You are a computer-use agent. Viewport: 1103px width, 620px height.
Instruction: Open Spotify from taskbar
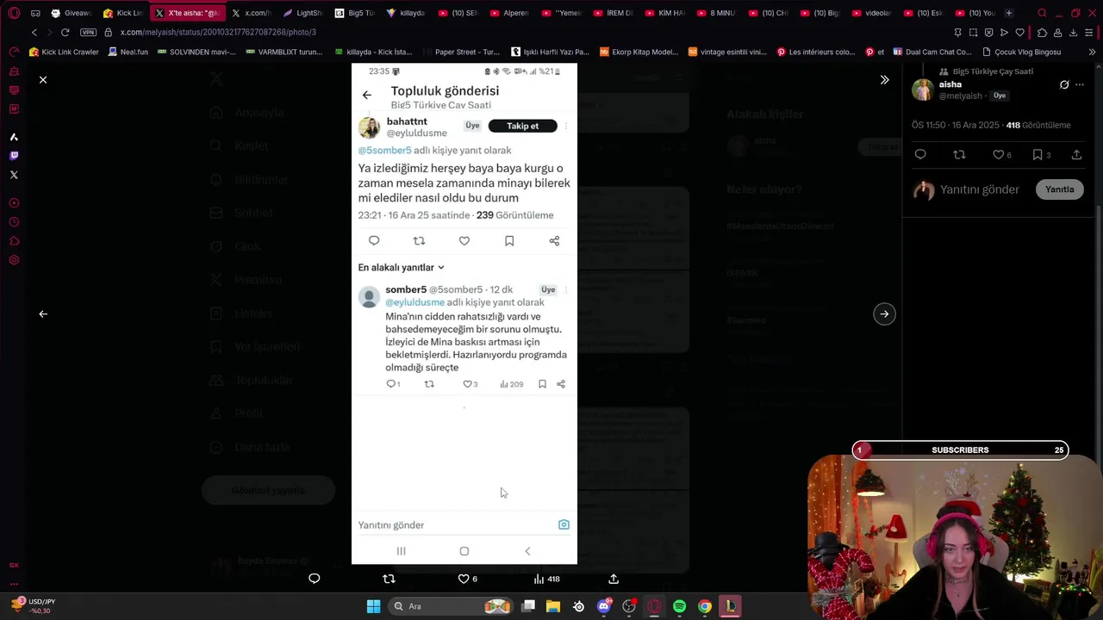pos(679,606)
